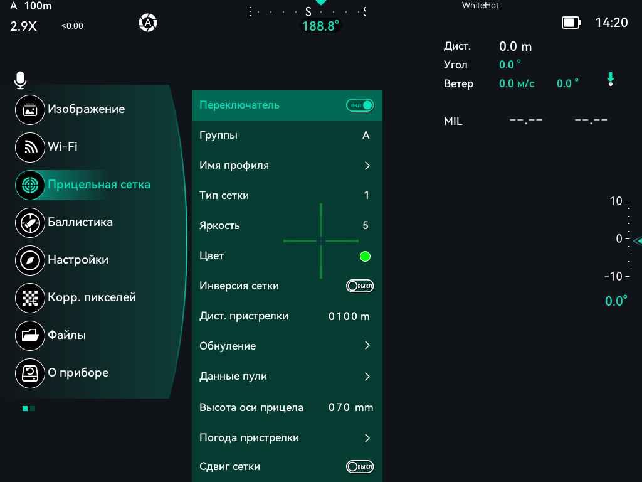Image resolution: width=642 pixels, height=482 pixels.
Task: Edit Высота оси прицела 070 mm value
Action: 351,407
